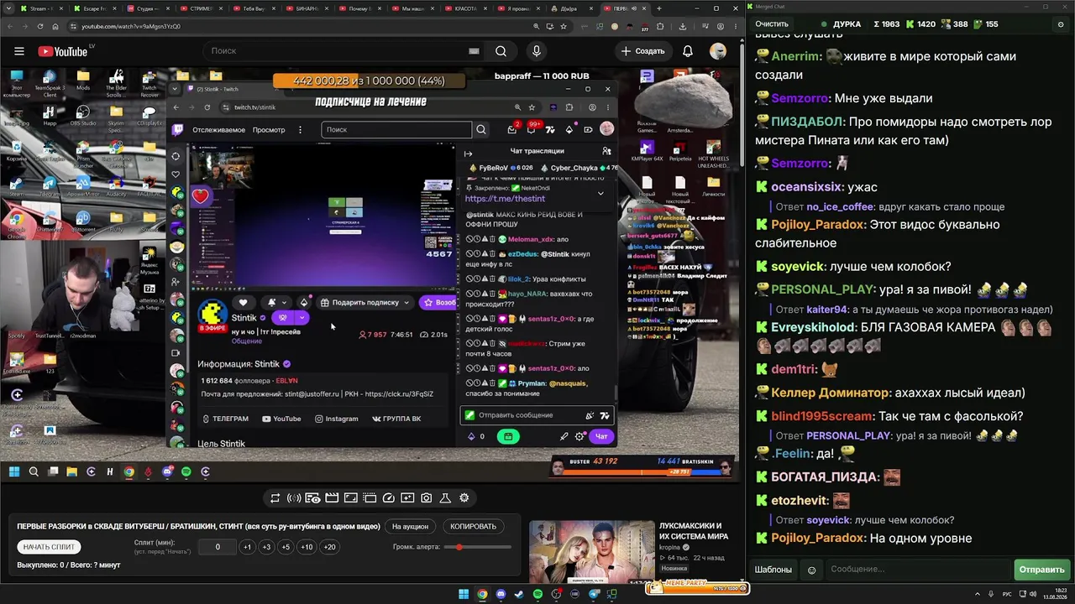Open the ЛУКСМАКСИКИ recommended video thumbnail
1075x604 pixels.
592,552
